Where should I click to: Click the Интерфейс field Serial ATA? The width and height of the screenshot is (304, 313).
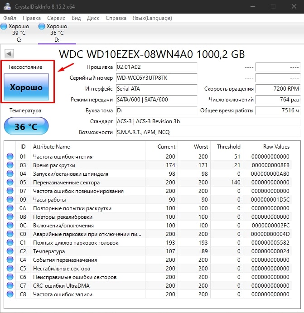point(156,89)
